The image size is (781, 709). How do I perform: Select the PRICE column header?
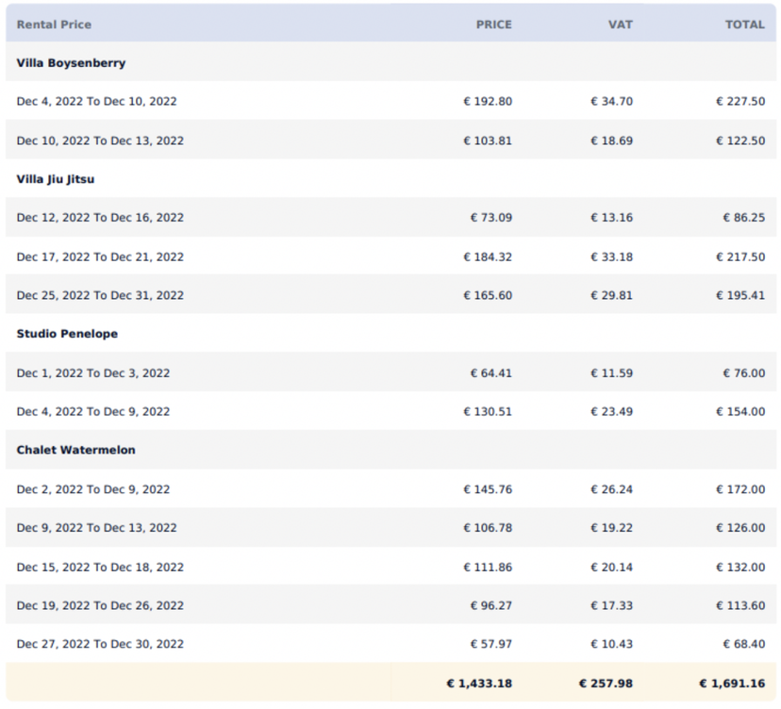coord(494,25)
